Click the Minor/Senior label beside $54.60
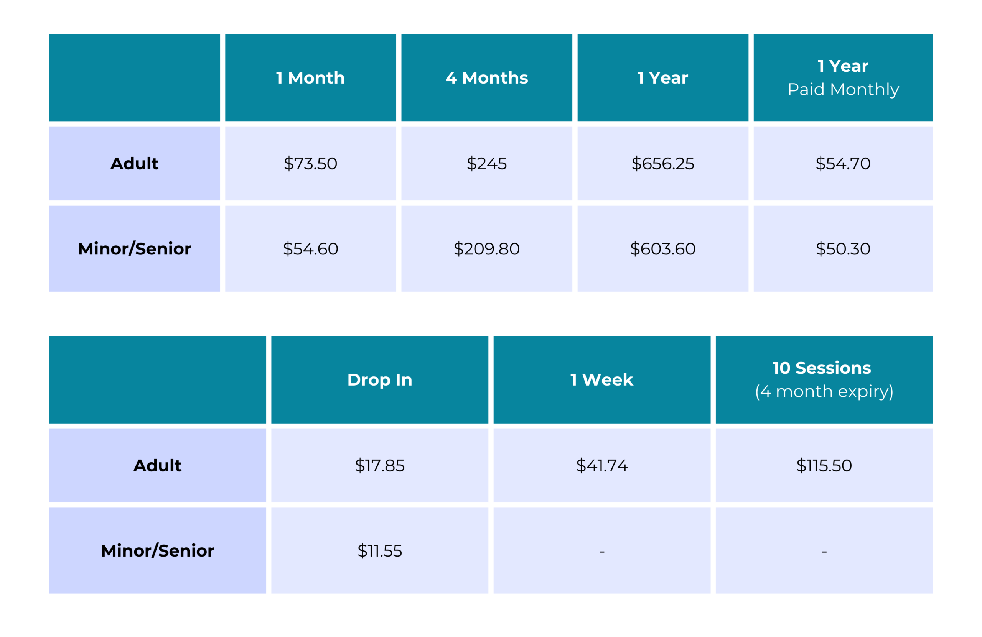This screenshot has height=637, width=982. click(135, 249)
